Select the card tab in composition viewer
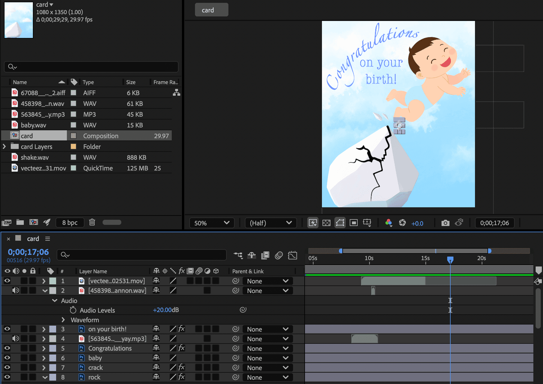The height and width of the screenshot is (384, 543). point(211,10)
